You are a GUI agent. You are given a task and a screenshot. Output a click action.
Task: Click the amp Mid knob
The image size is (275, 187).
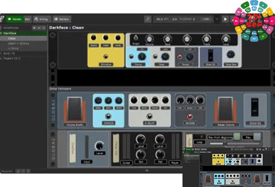(187, 39)
